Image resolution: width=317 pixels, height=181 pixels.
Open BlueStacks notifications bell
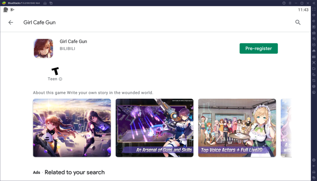click(x=5, y=10)
